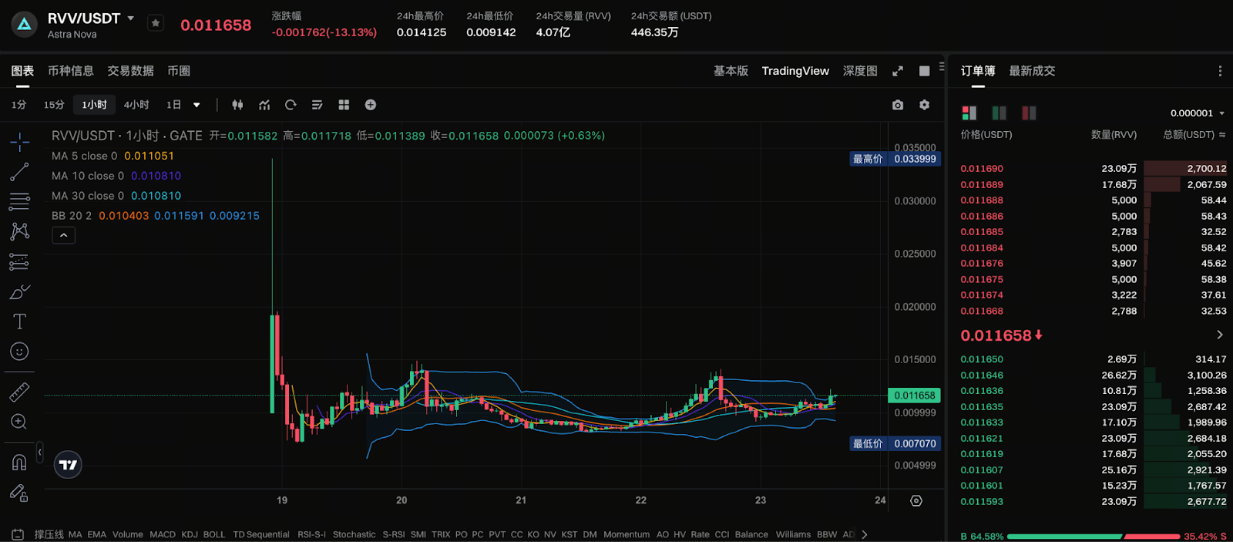Switch to the 最新成交 tab
1233x542 pixels.
1032,71
